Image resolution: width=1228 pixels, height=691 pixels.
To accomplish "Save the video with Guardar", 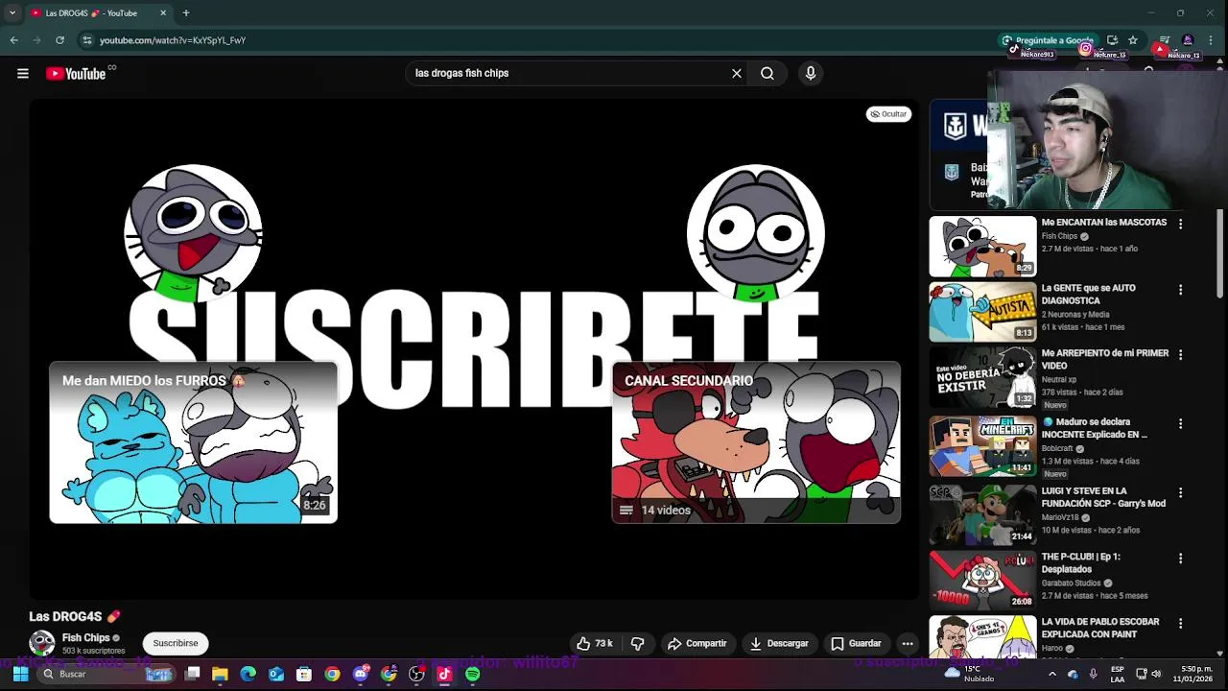I will [856, 643].
